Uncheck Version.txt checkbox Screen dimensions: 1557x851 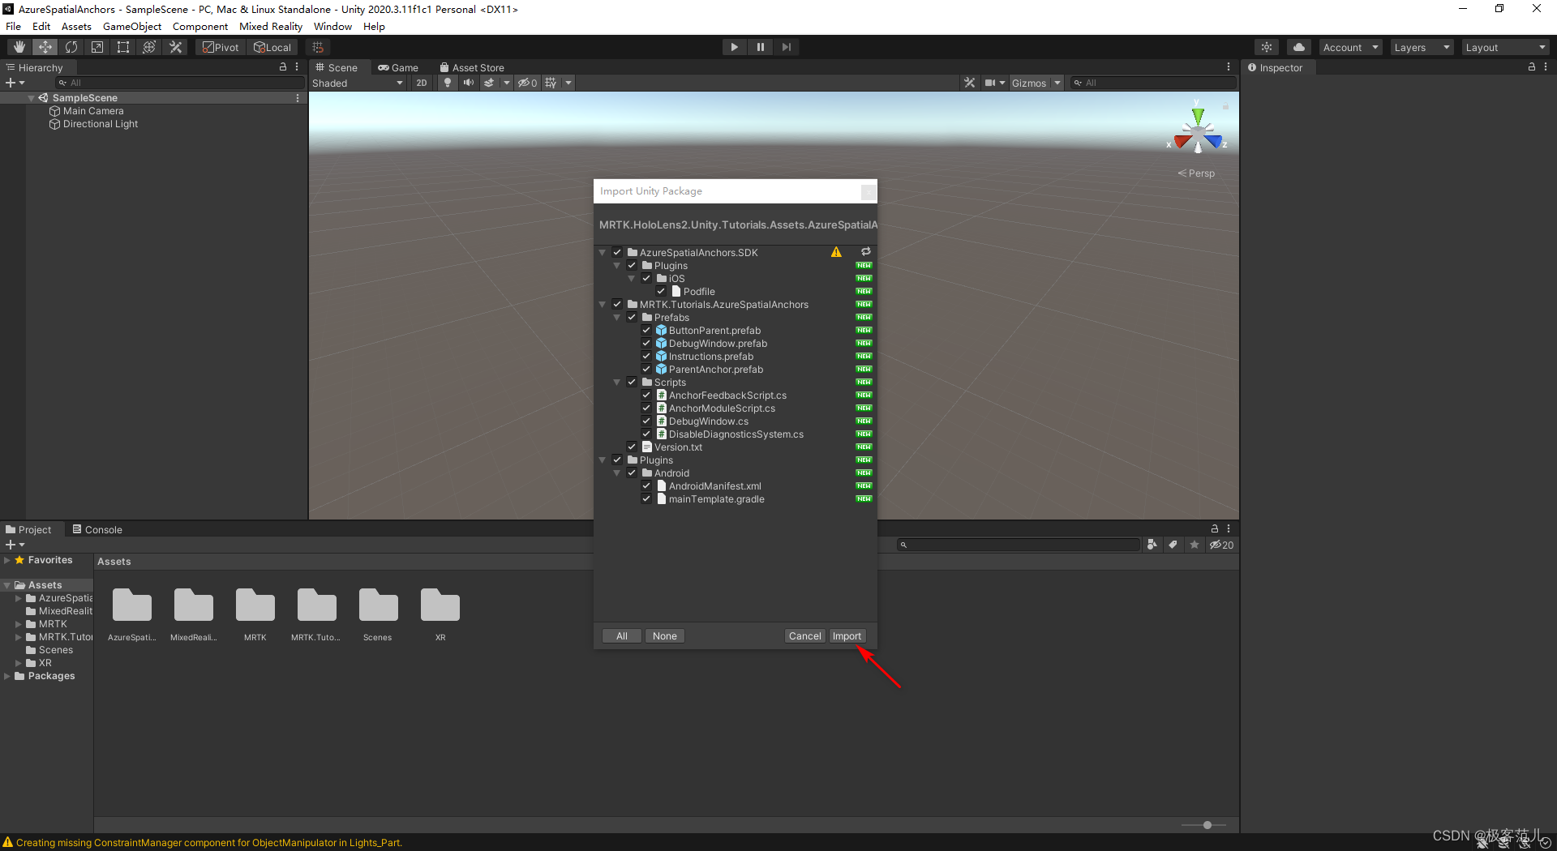[x=632, y=447]
